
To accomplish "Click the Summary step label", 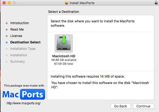I will pos(17,61).
